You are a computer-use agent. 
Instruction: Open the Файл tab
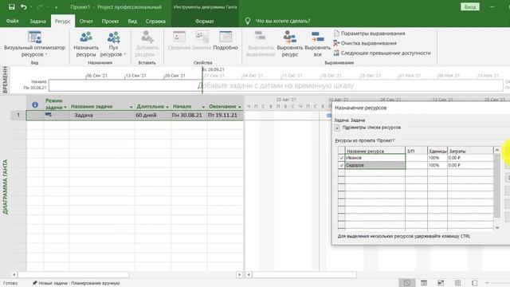pyautogui.click(x=13, y=21)
